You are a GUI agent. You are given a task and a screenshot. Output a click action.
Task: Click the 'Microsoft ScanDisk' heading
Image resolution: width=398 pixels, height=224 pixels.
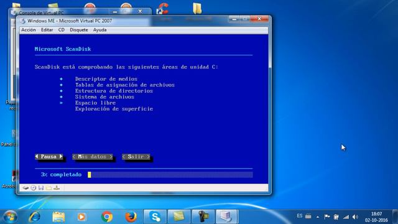(63, 49)
